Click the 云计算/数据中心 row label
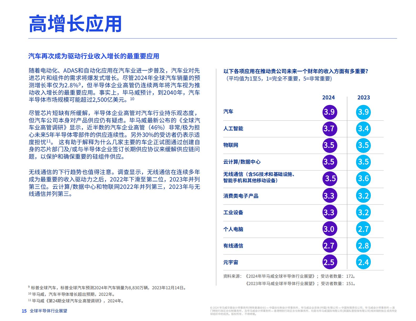416x321 pixels. [x=242, y=162]
